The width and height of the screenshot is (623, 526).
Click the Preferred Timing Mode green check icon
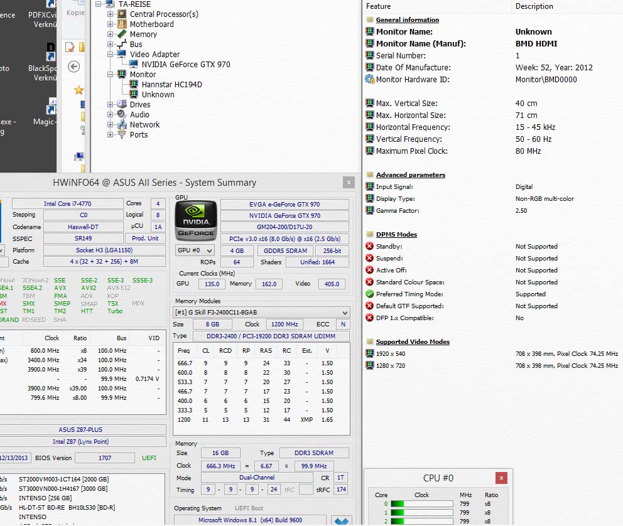369,294
